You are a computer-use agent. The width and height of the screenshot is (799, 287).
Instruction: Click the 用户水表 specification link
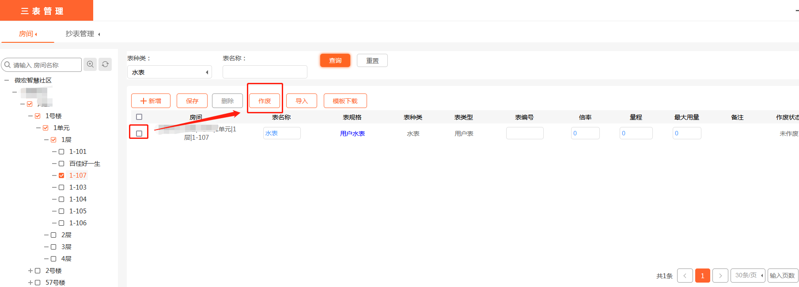click(352, 134)
